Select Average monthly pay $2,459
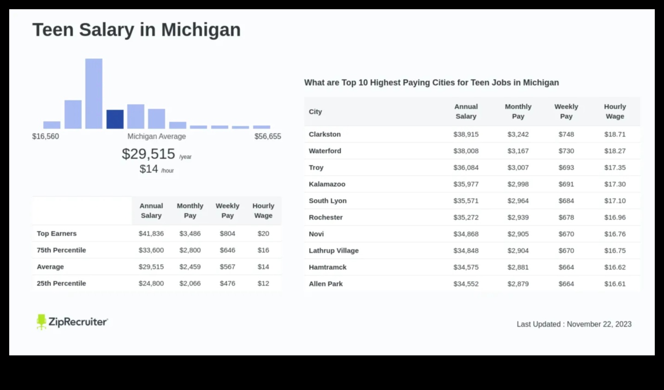 coord(190,267)
